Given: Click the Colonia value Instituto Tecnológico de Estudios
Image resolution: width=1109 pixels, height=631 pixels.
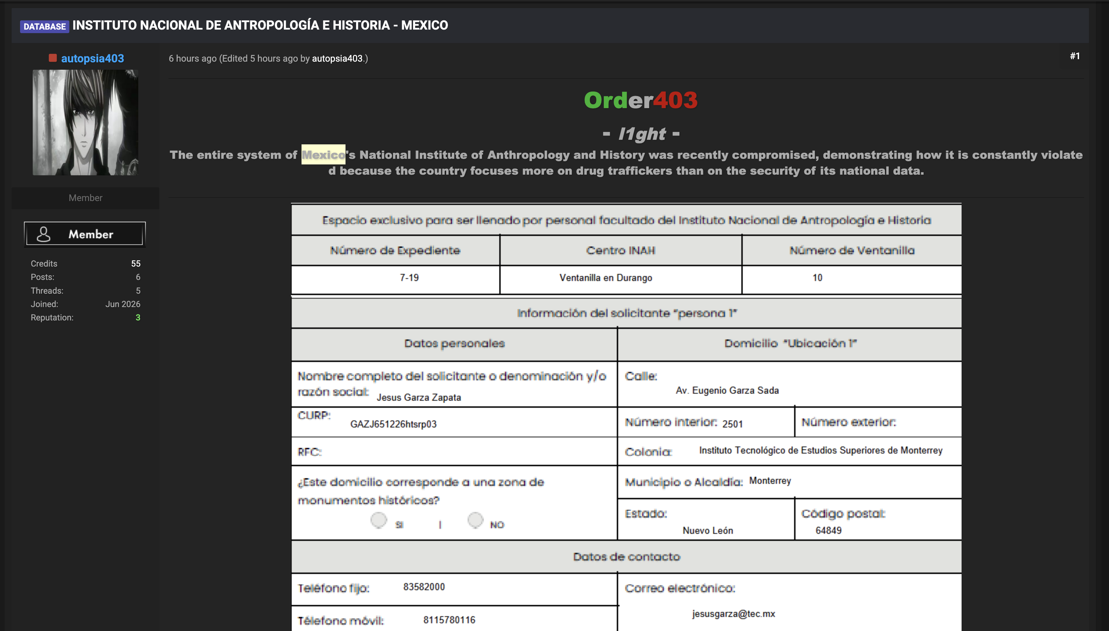Looking at the screenshot, I should click(820, 450).
